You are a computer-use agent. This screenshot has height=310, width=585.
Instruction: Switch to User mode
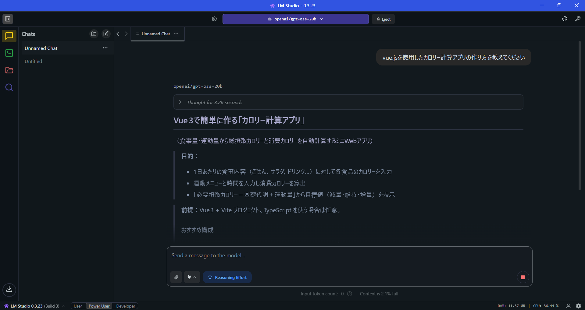[78, 306]
